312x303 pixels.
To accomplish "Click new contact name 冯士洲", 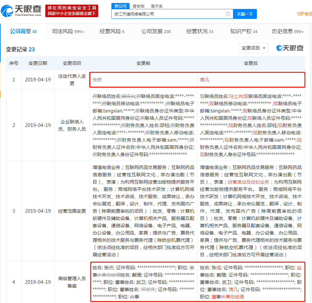I will 235,96.
